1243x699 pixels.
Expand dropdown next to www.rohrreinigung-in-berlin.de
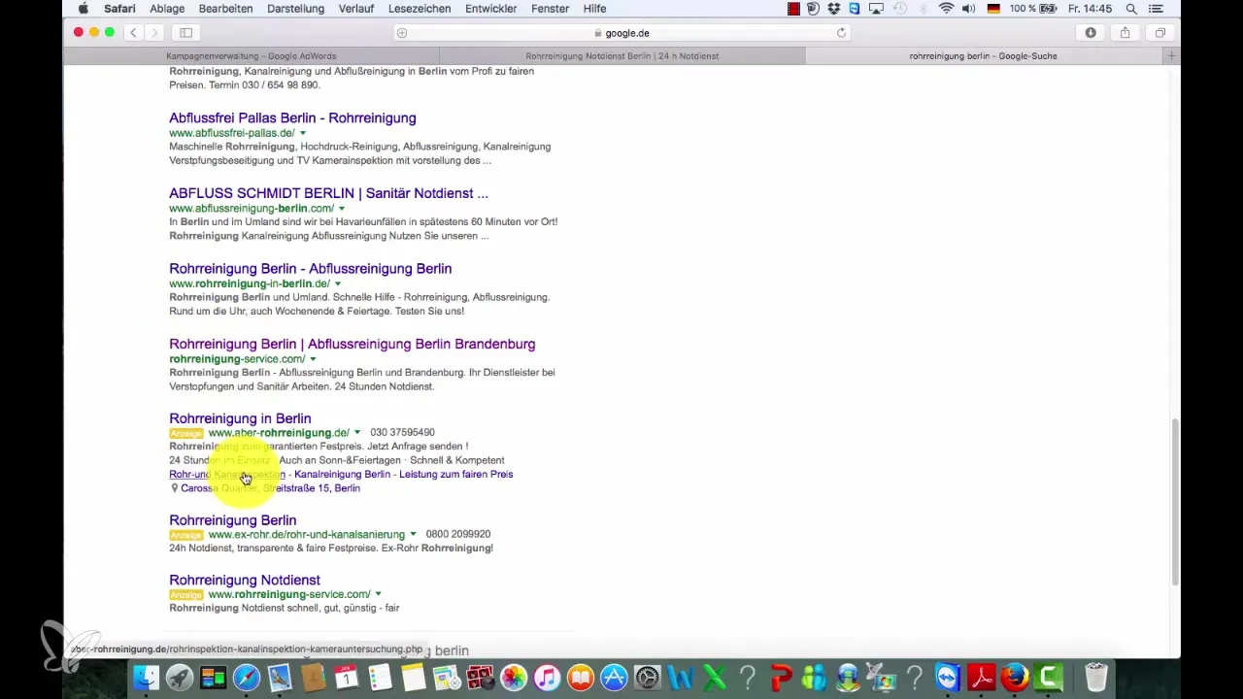point(337,283)
